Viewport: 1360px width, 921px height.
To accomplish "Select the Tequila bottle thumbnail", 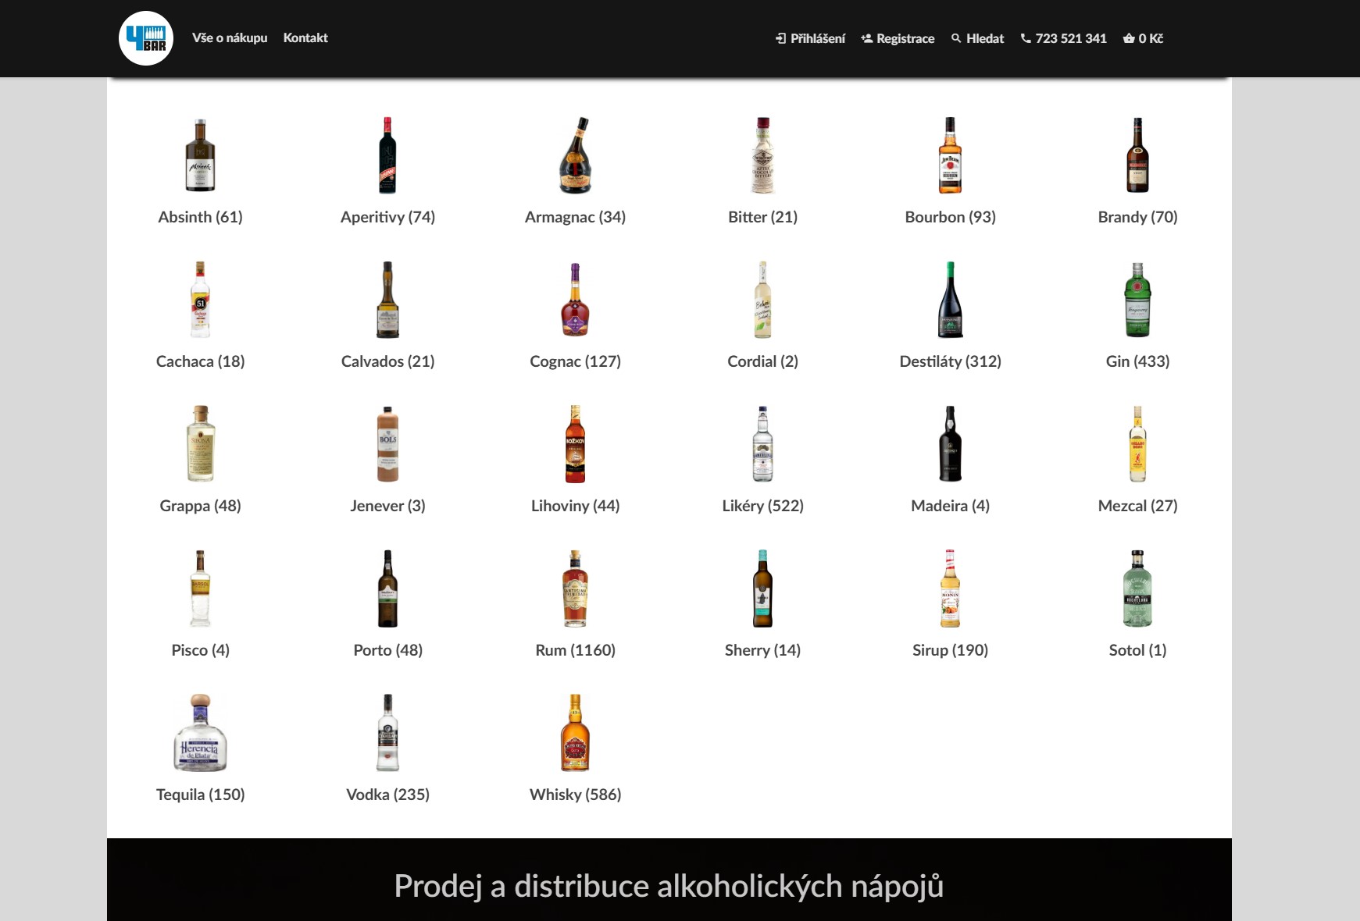I will tap(201, 733).
